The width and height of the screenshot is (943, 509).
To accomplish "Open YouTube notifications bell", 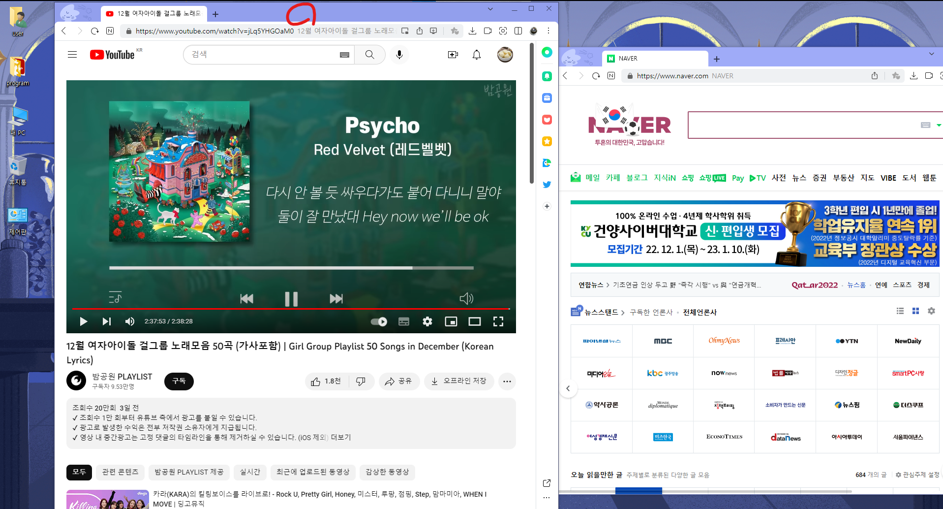I will coord(477,55).
